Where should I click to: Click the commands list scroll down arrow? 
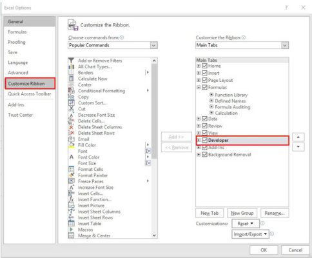154,235
